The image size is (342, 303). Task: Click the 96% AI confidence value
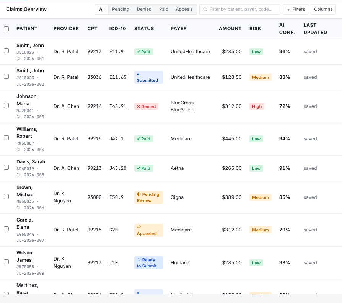coord(284,52)
